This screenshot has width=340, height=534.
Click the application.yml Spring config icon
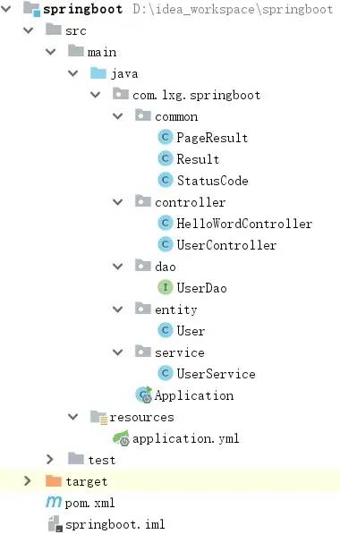[122, 438]
